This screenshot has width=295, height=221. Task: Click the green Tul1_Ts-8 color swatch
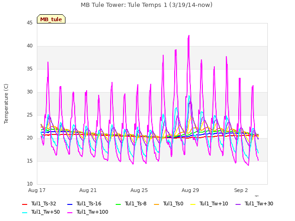[118, 204]
